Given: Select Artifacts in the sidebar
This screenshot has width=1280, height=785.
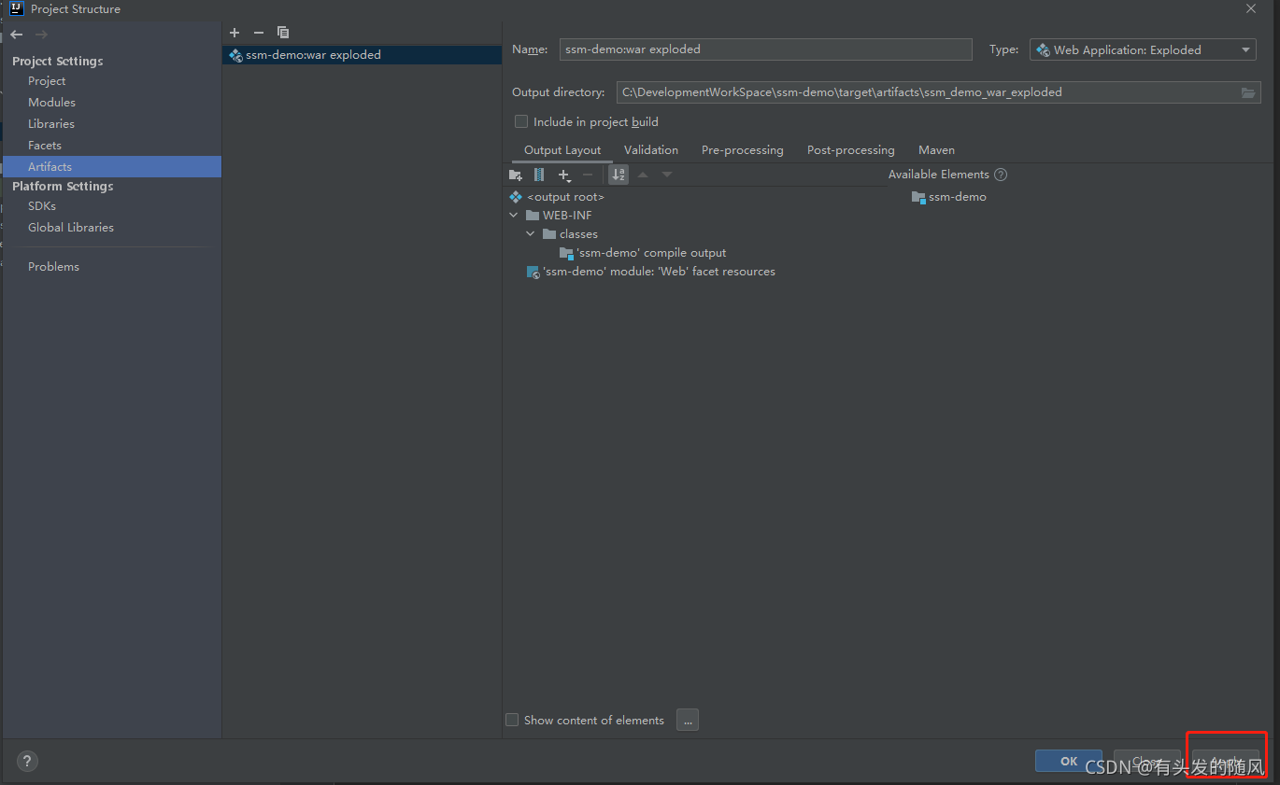Looking at the screenshot, I should click(111, 166).
